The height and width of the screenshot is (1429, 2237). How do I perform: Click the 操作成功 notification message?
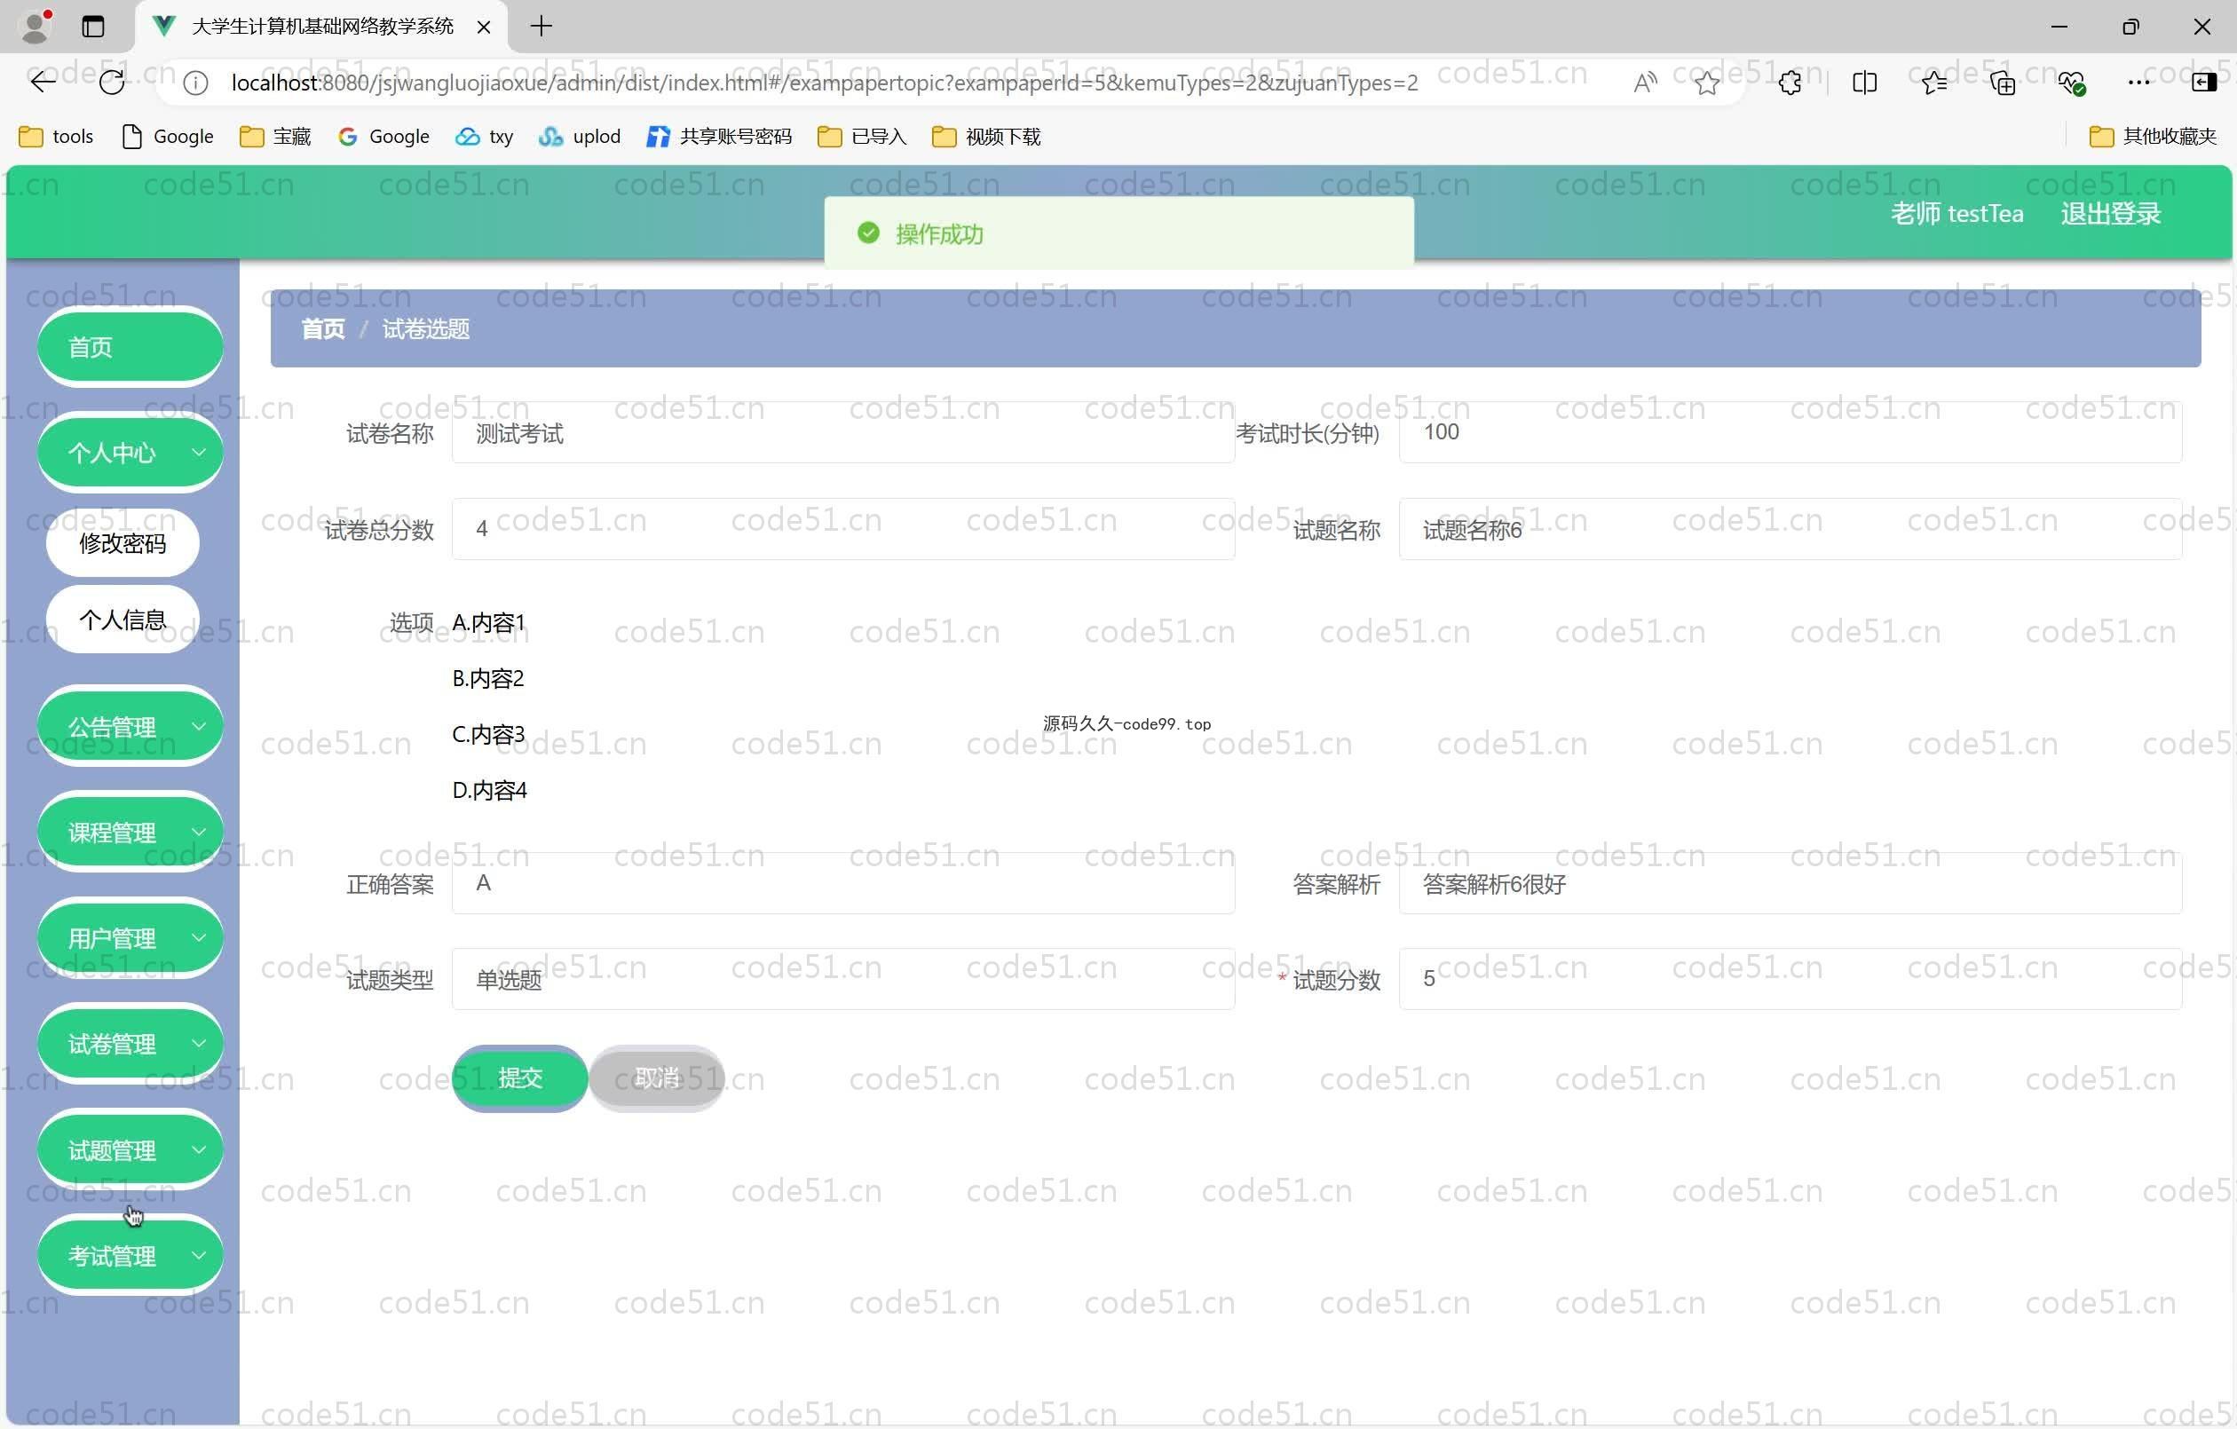[1119, 233]
